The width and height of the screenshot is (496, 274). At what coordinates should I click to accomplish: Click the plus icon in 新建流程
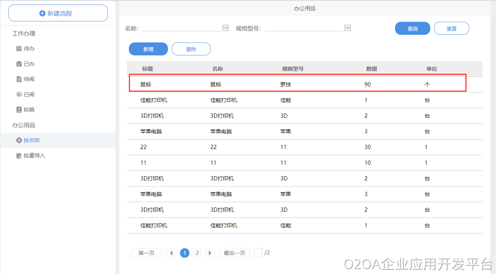[42, 13]
